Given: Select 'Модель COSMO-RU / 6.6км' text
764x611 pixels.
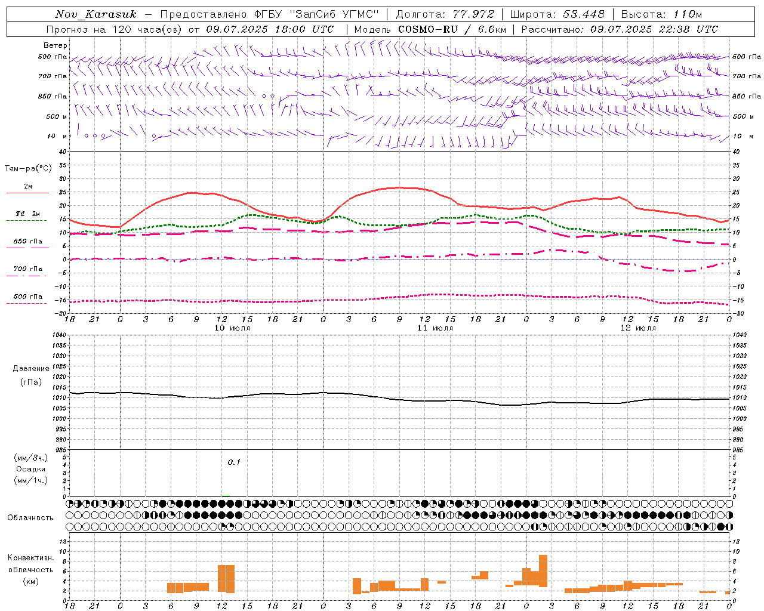Looking at the screenshot, I should [x=430, y=29].
